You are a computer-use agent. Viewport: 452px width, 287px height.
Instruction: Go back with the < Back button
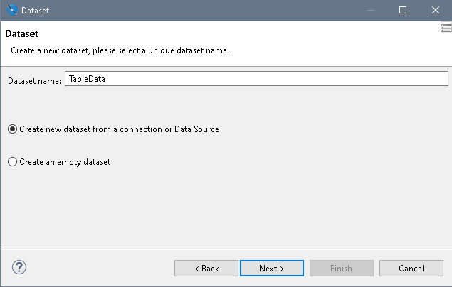(206, 269)
